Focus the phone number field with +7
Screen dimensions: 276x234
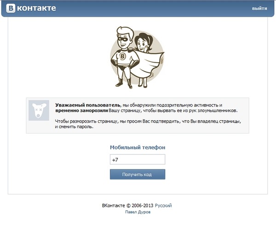138,159
